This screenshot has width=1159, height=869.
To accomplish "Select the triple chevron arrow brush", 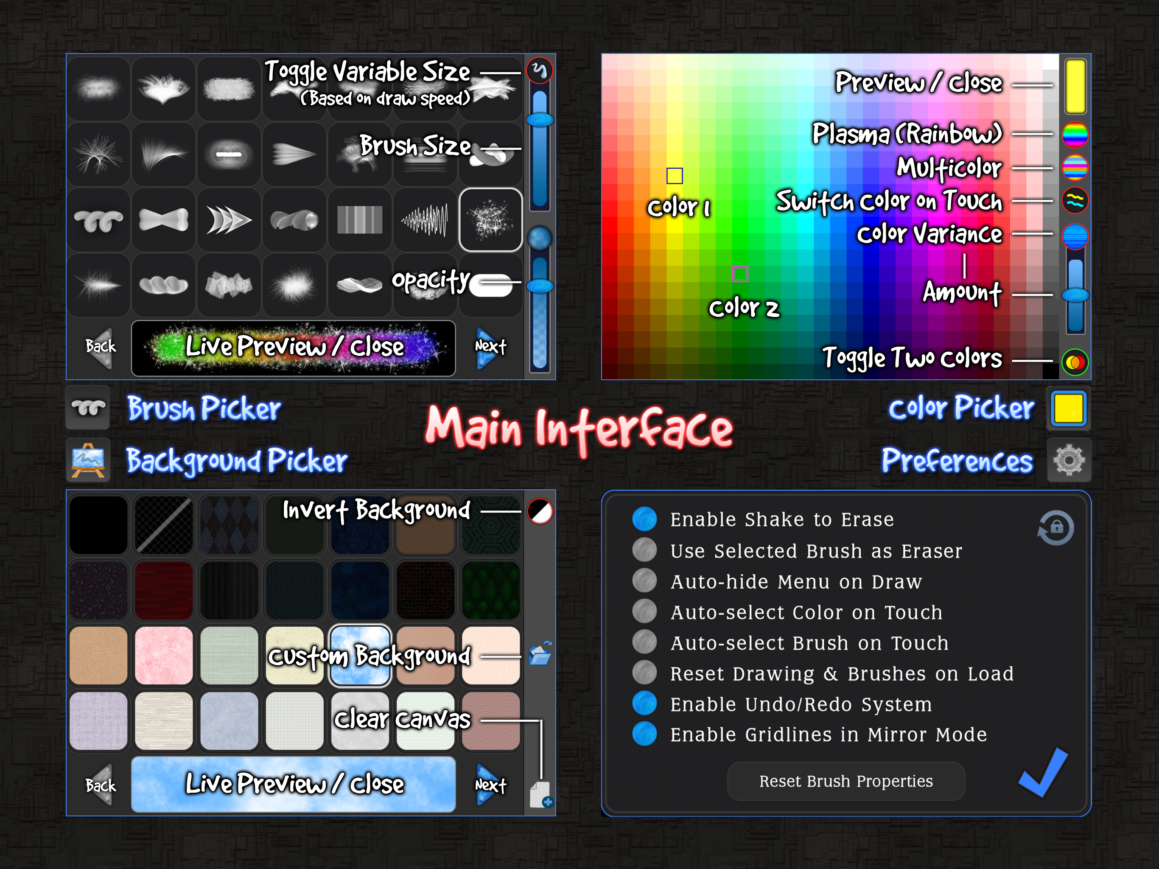I will (229, 220).
